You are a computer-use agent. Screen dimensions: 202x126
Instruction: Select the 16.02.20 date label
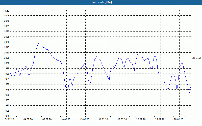coord(103,119)
